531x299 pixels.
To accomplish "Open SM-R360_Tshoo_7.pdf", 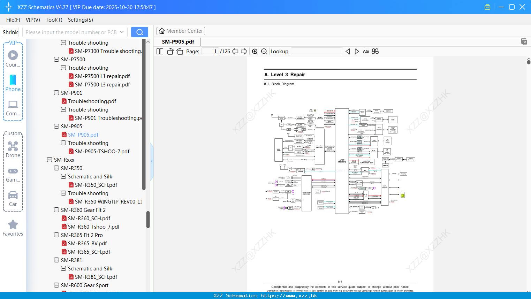I will [94, 227].
